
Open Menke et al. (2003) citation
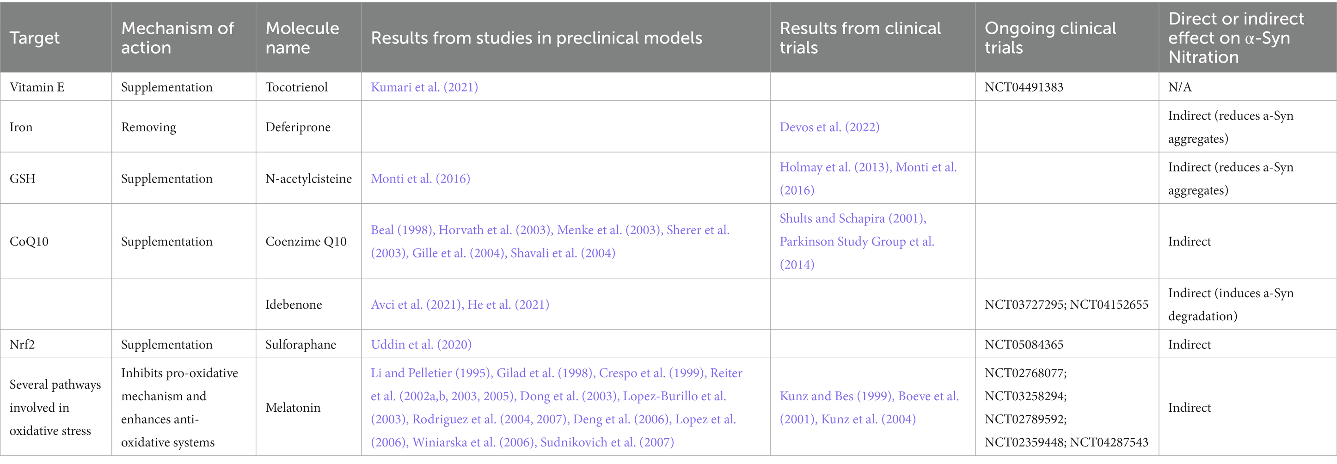coord(608,230)
